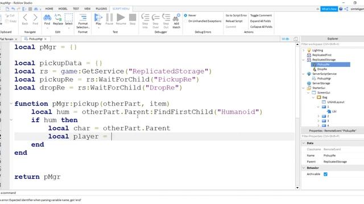Click the Name property value PickupRe
Image resolution: width=364 pixels, height=204 pixels.
[x=329, y=155]
